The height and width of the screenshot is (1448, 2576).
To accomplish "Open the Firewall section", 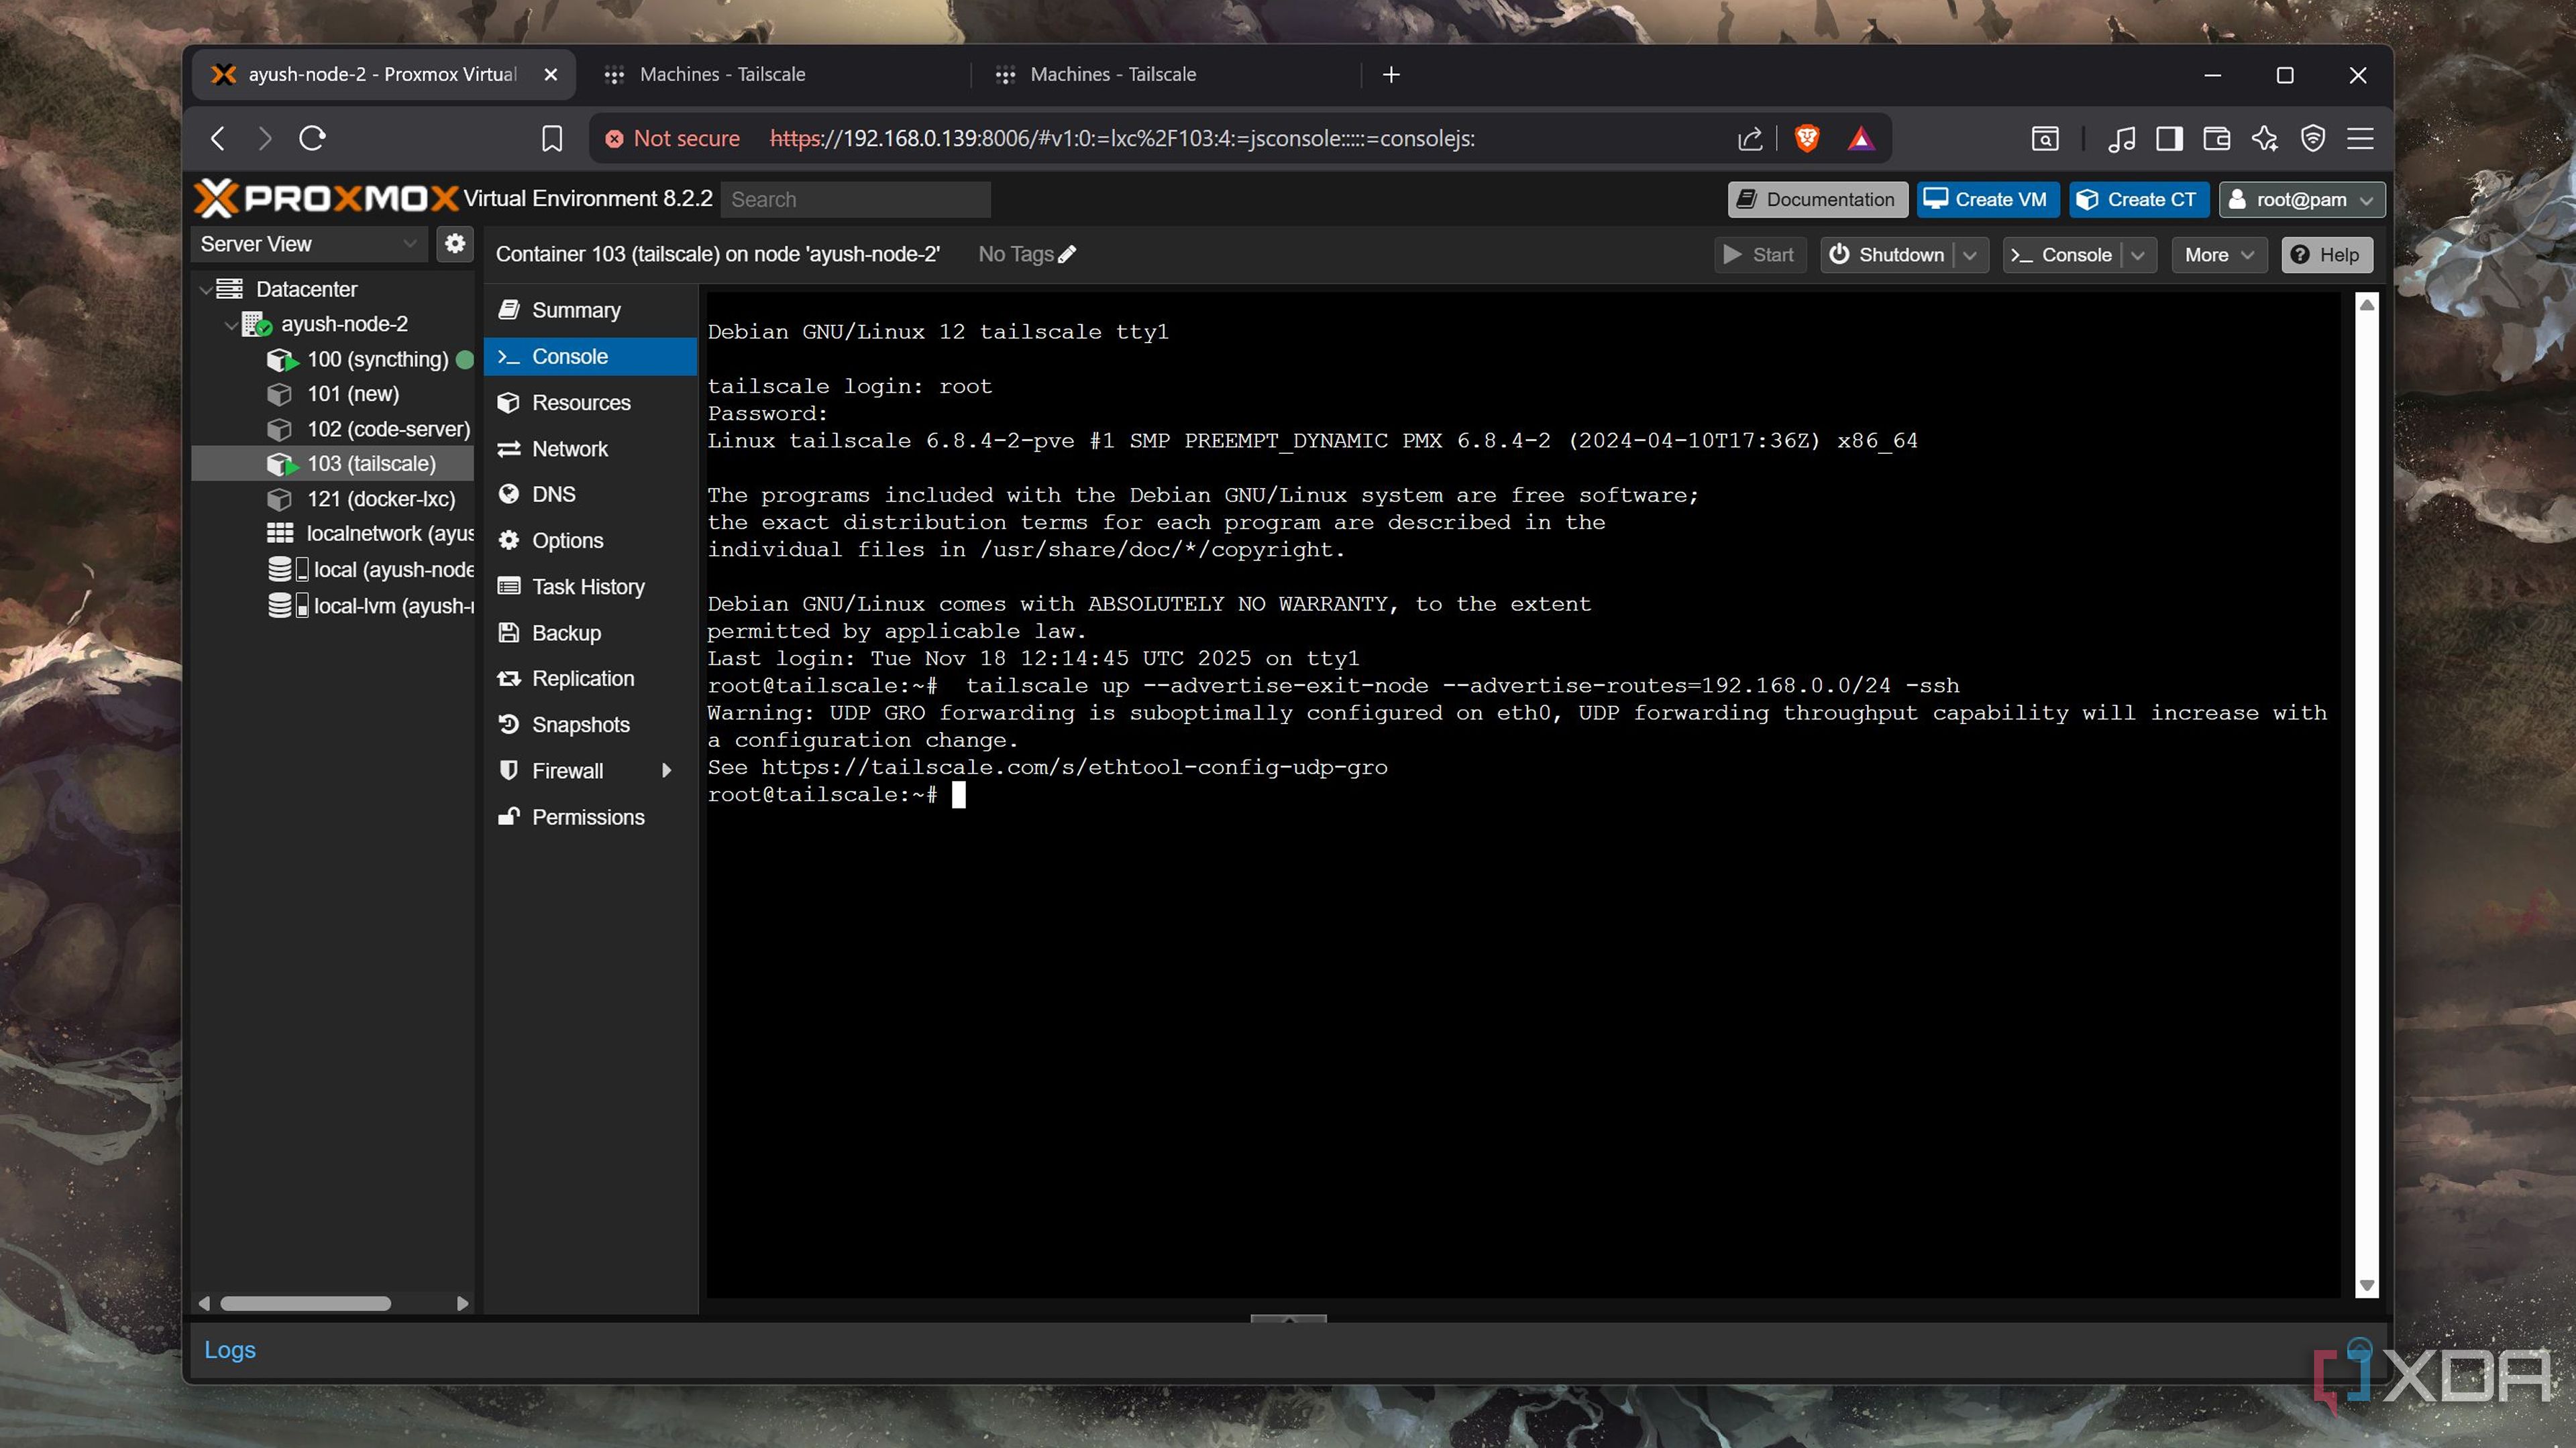I will 590,770.
